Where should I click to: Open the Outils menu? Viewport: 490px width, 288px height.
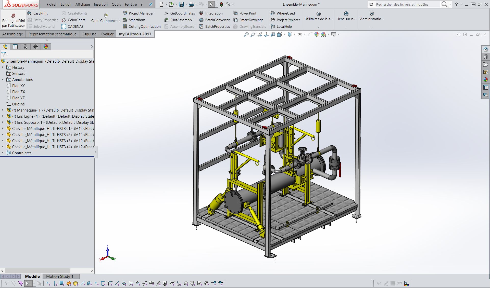(116, 4)
